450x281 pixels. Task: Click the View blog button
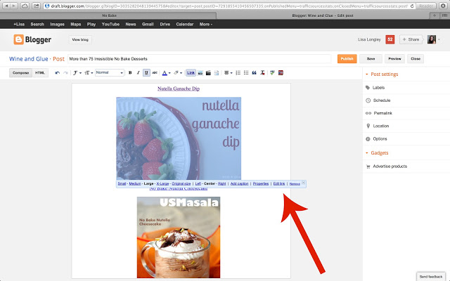(x=80, y=39)
